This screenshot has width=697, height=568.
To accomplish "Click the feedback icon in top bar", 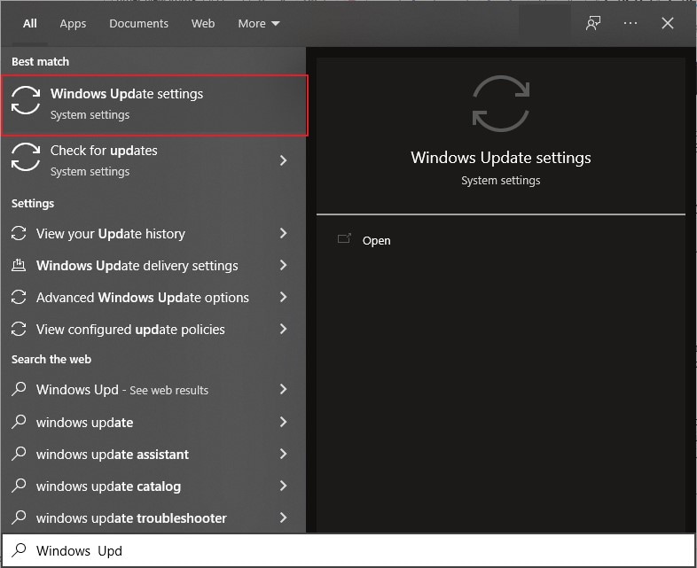I will (593, 24).
